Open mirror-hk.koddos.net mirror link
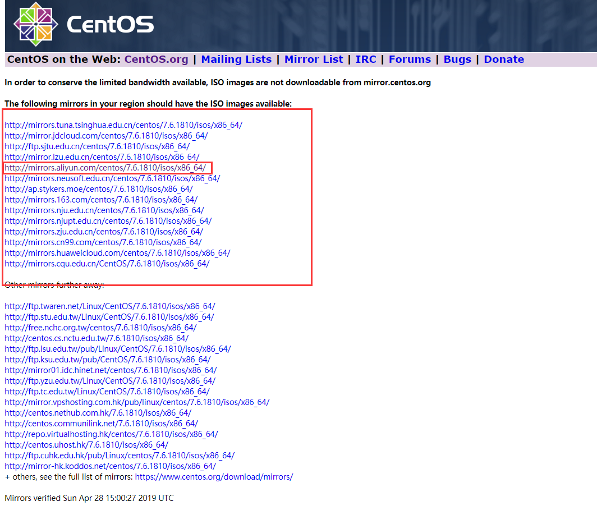The height and width of the screenshot is (506, 597). 111,466
